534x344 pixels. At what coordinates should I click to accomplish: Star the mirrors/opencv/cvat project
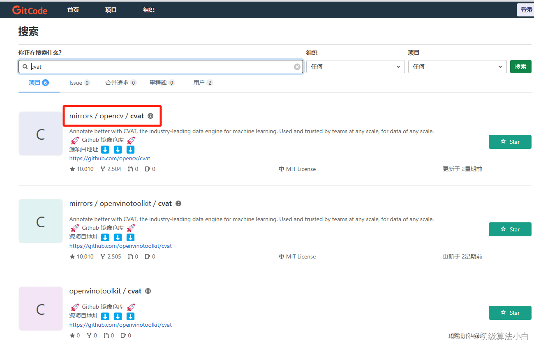(x=510, y=141)
